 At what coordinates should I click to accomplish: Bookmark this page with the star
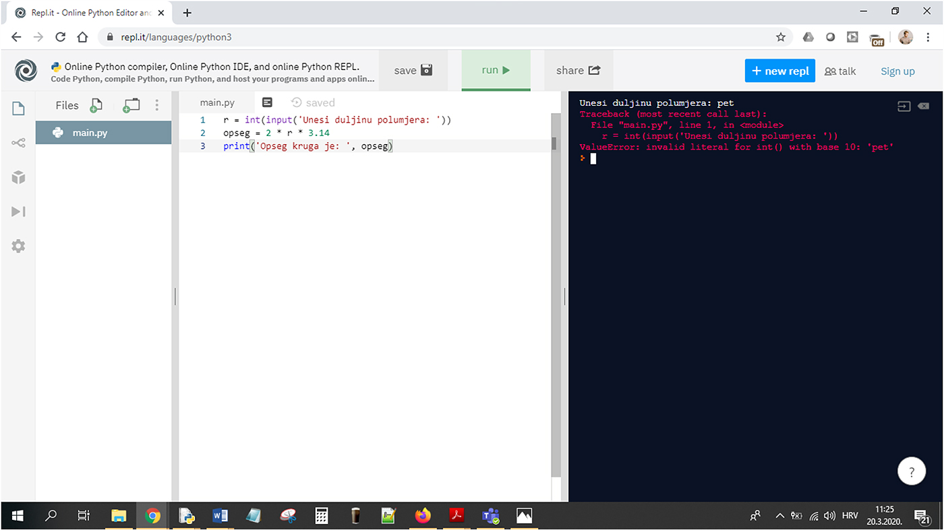pos(781,37)
